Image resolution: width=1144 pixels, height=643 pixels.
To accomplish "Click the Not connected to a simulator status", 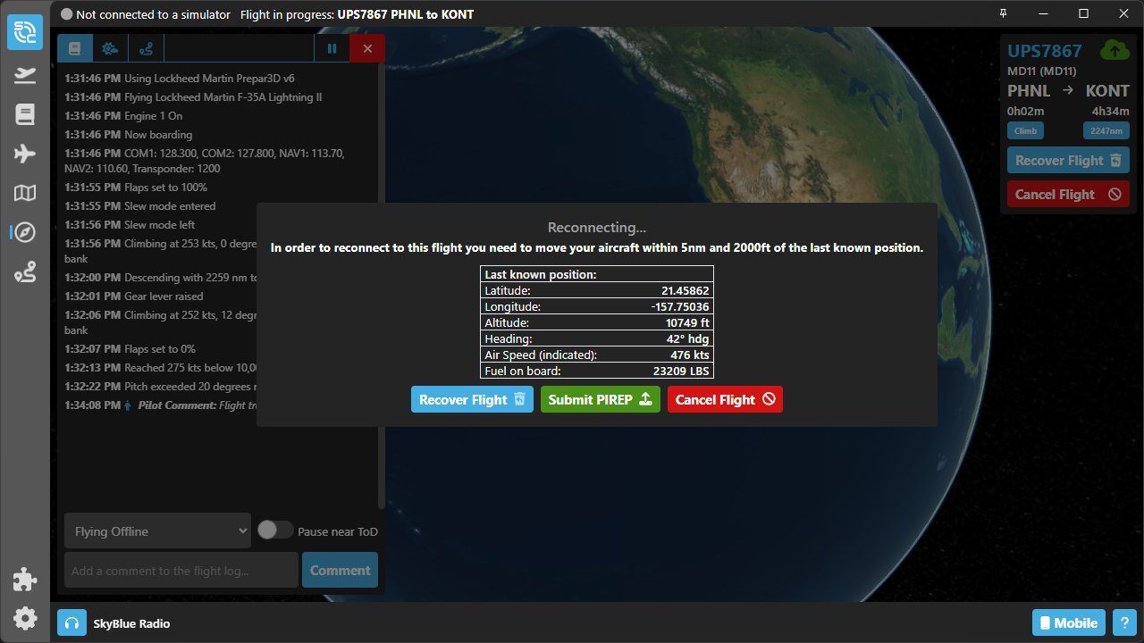I will pos(146,14).
